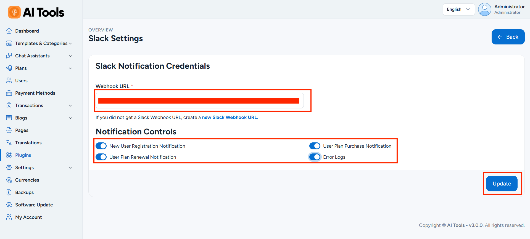Click the Payment Methods bank icon
This screenshot has height=239, width=530.
click(x=9, y=93)
